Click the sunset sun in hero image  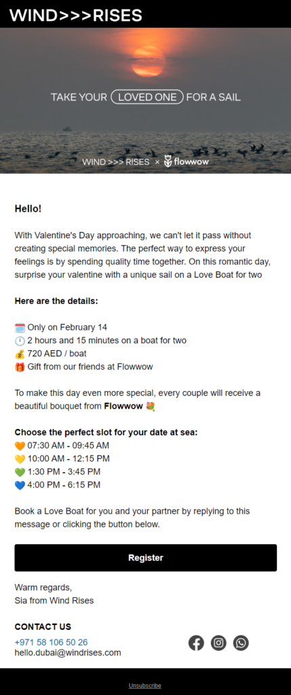pos(148,61)
